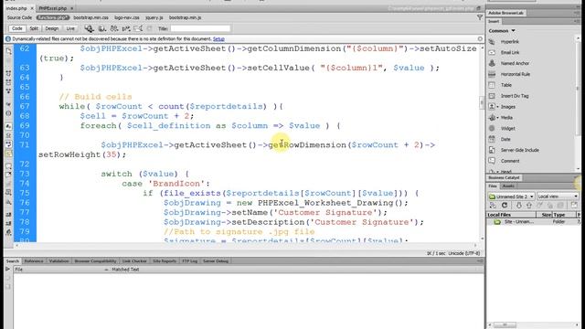Switch to Design view

[52, 28]
